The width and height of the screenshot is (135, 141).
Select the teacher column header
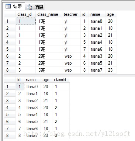click(72, 14)
